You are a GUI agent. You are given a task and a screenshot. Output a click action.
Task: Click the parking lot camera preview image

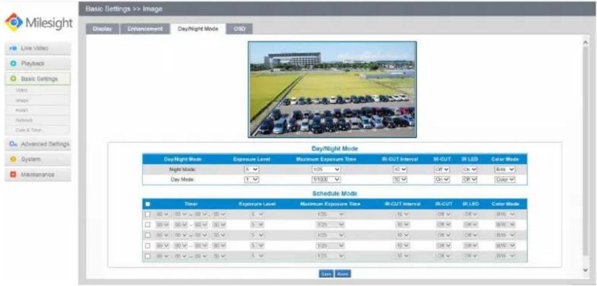(332, 90)
